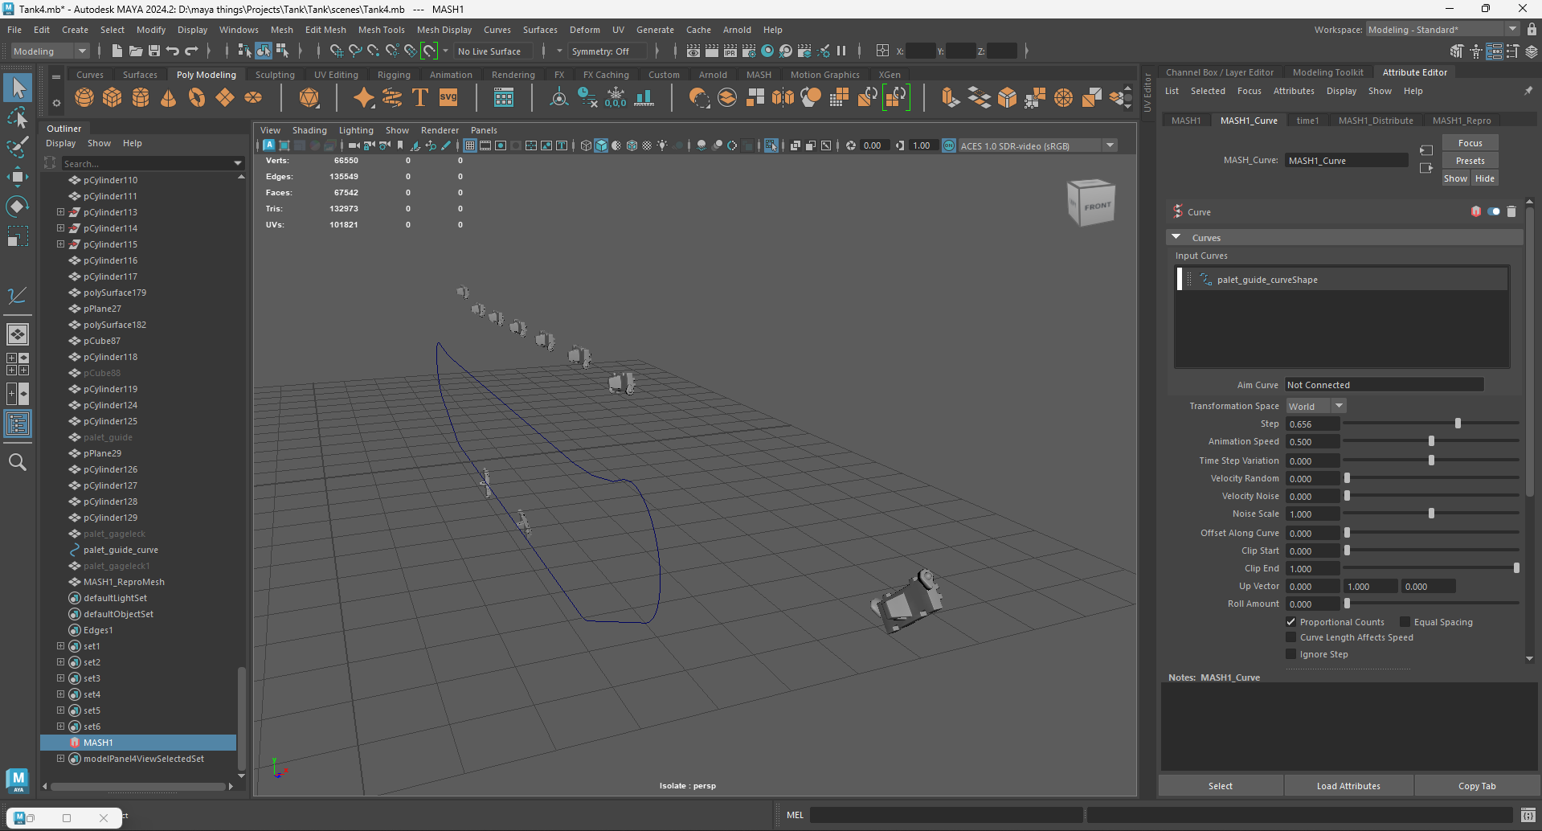Viewport: 1542px width, 831px height.
Task: Select palet_guide_curve in the Outliner
Action: [121, 550]
